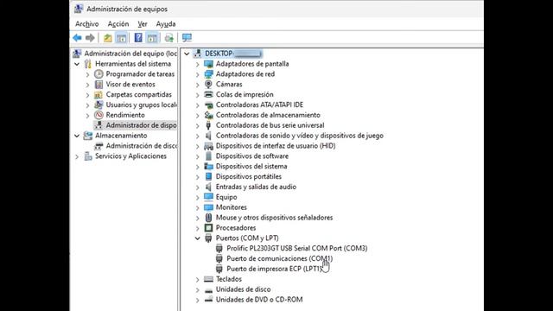Collapse Puertos (COM y LPT) category
Screen dimensions: 553x311
198,238
